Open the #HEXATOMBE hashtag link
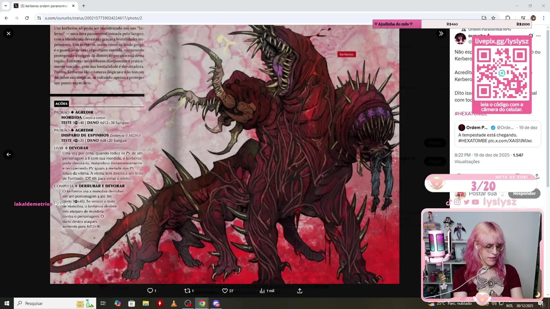This screenshot has width=550, height=309. [471, 114]
